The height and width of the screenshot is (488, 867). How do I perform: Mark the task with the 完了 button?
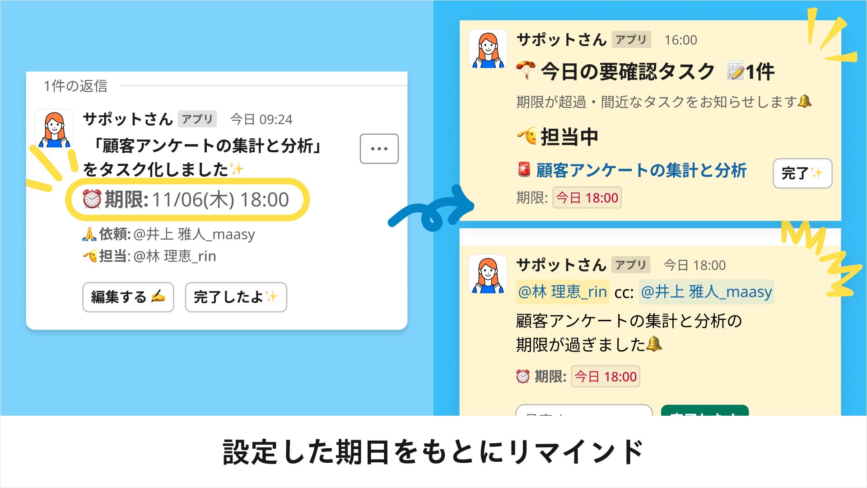point(802,173)
